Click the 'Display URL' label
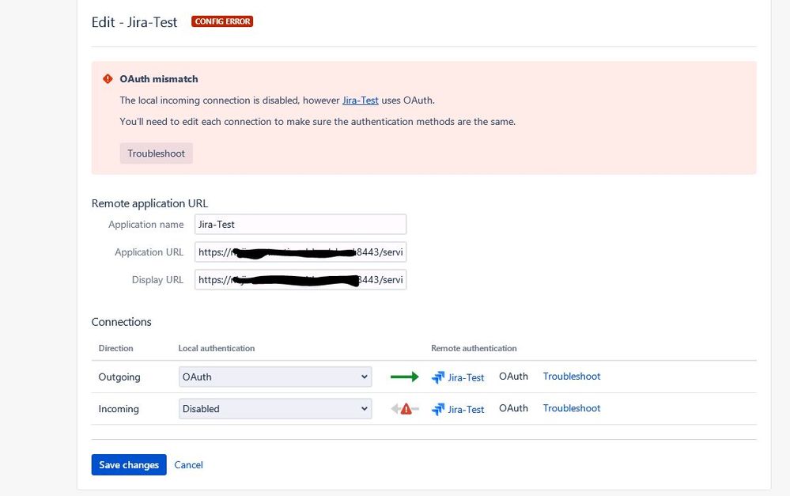This screenshot has width=790, height=496. (x=157, y=280)
